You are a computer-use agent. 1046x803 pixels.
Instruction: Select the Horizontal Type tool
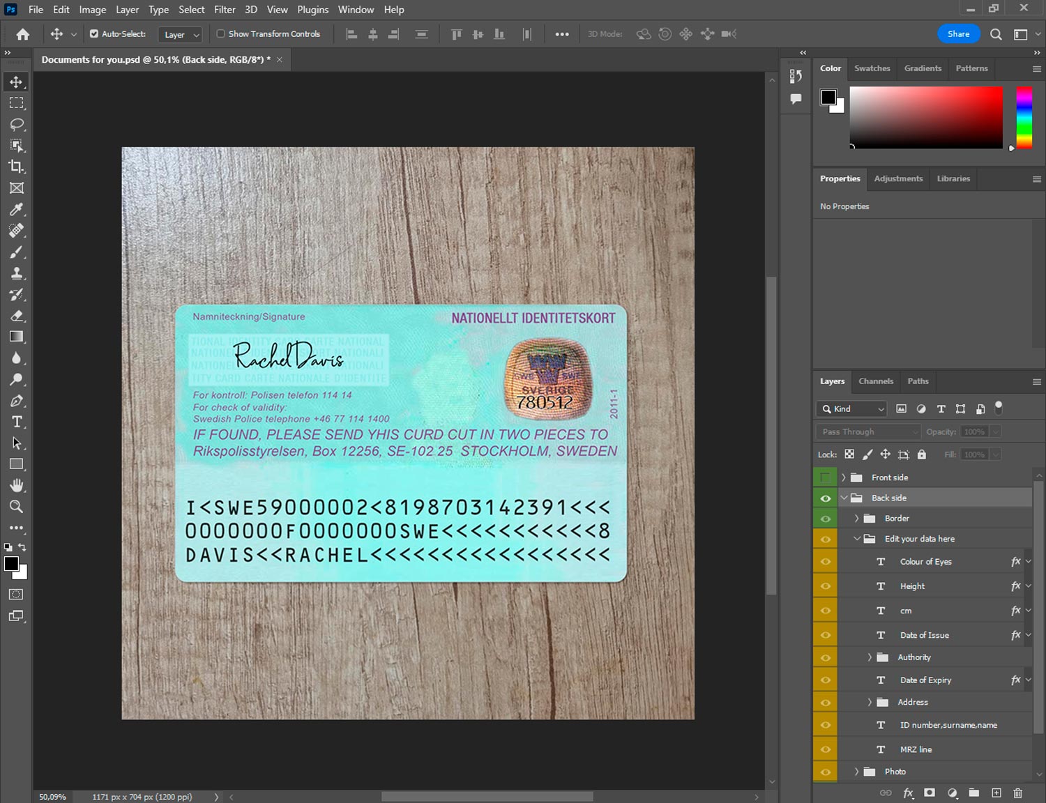point(17,422)
